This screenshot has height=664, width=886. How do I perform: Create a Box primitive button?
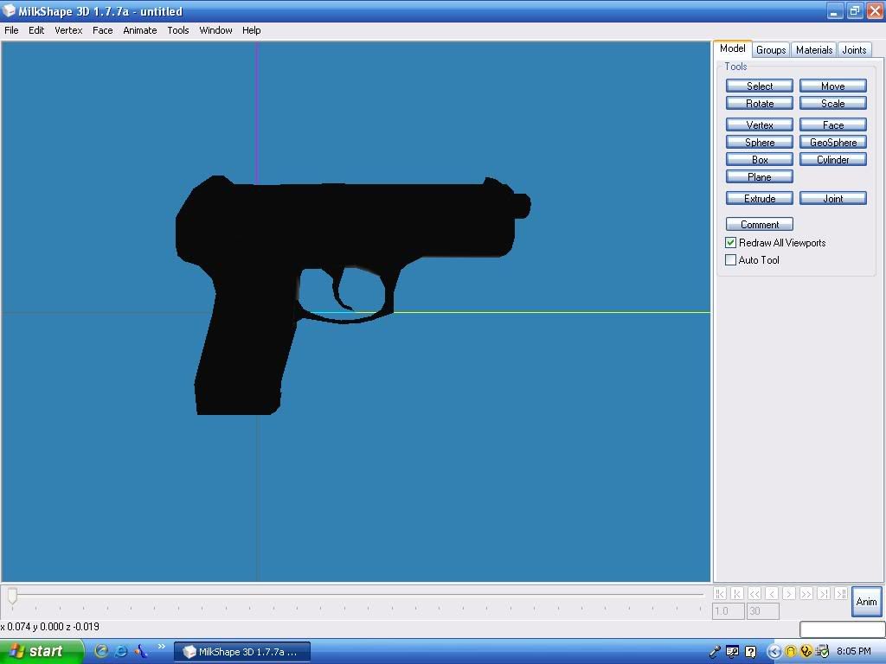tap(760, 159)
